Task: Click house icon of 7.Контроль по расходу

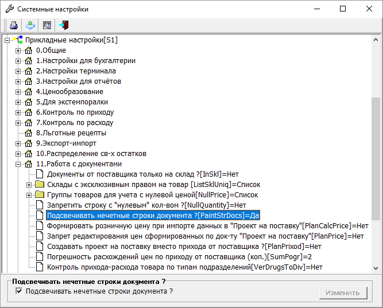Action: (28, 123)
